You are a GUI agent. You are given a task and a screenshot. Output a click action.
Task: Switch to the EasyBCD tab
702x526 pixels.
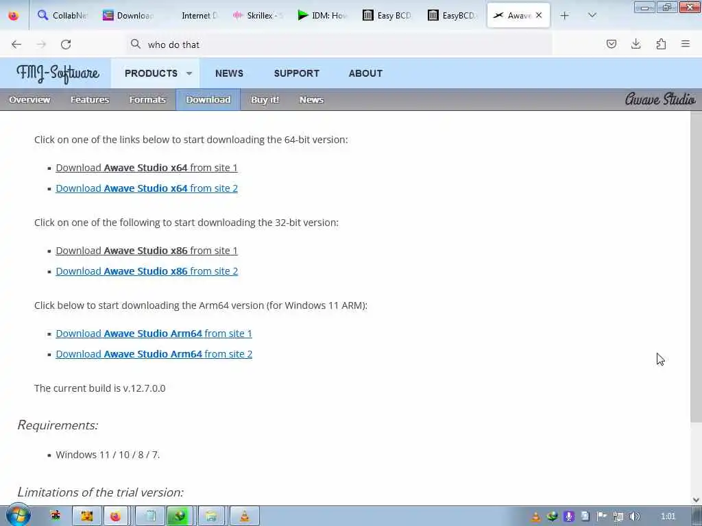[452, 15]
